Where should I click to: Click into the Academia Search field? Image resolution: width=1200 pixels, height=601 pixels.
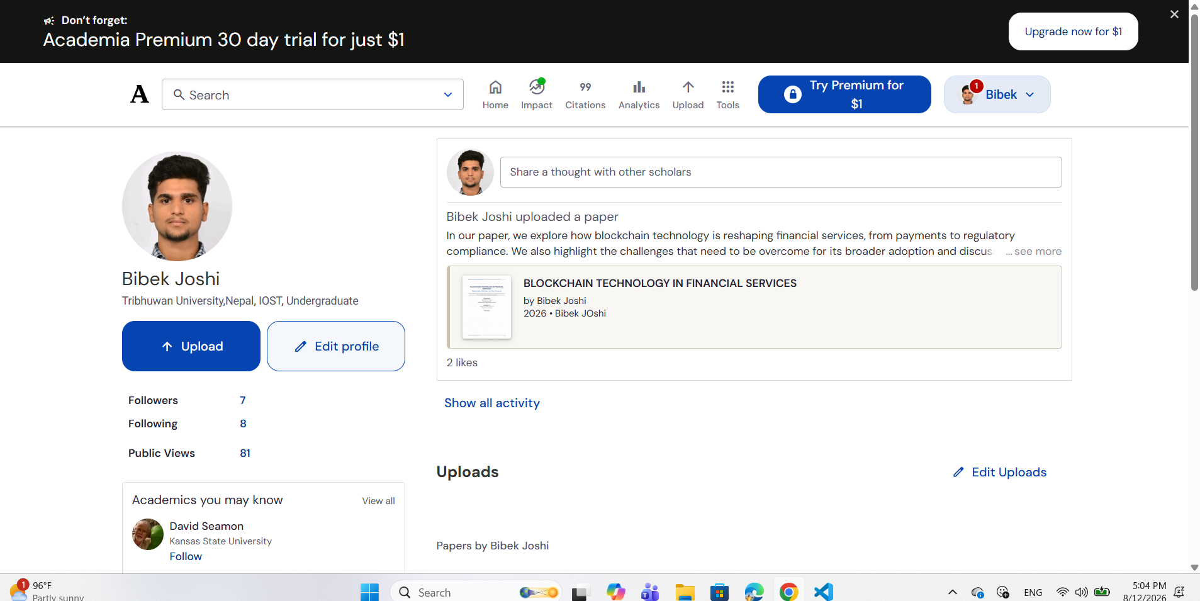[x=313, y=94]
